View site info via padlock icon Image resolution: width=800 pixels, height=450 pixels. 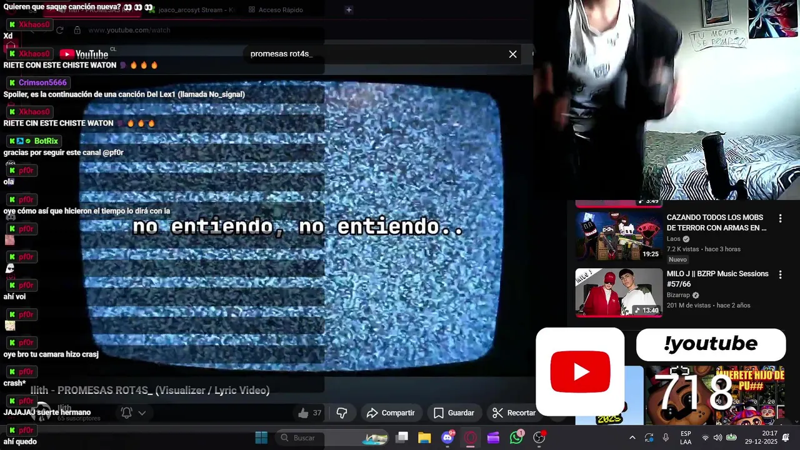pyautogui.click(x=77, y=30)
